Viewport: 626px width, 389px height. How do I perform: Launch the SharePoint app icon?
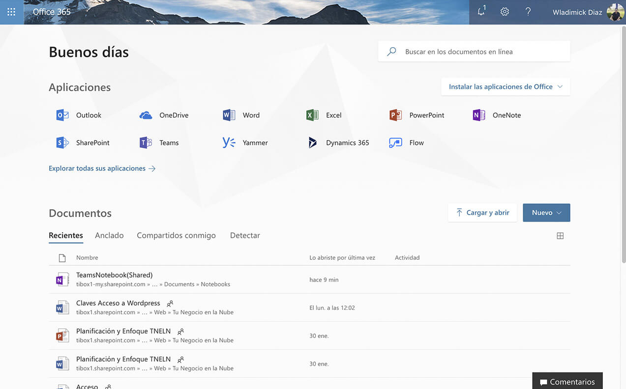[62, 142]
